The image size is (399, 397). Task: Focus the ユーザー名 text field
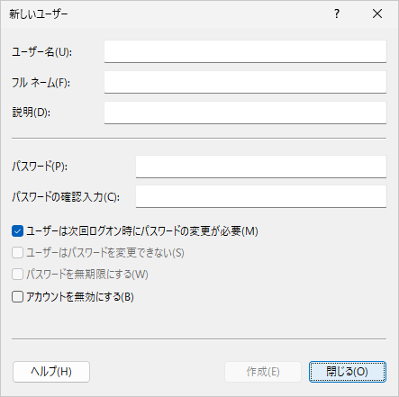tap(245, 51)
